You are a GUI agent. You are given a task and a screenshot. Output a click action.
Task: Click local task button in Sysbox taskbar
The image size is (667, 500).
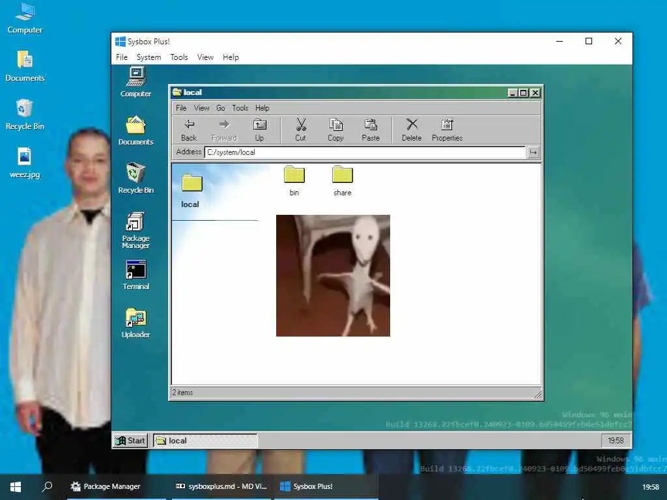(205, 441)
